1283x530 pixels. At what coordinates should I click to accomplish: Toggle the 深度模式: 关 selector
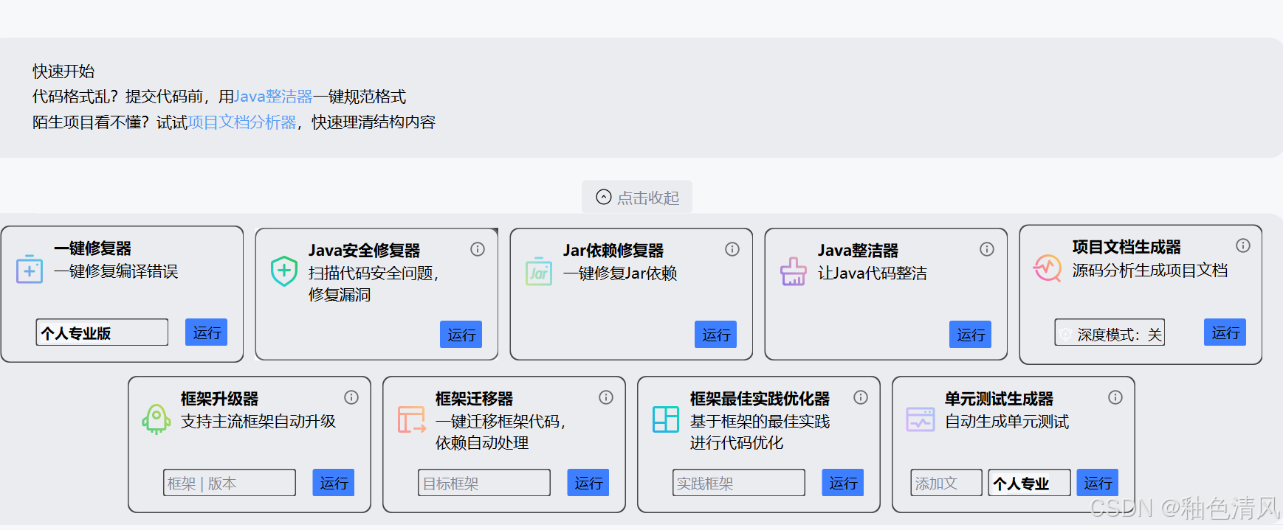coord(1110,332)
